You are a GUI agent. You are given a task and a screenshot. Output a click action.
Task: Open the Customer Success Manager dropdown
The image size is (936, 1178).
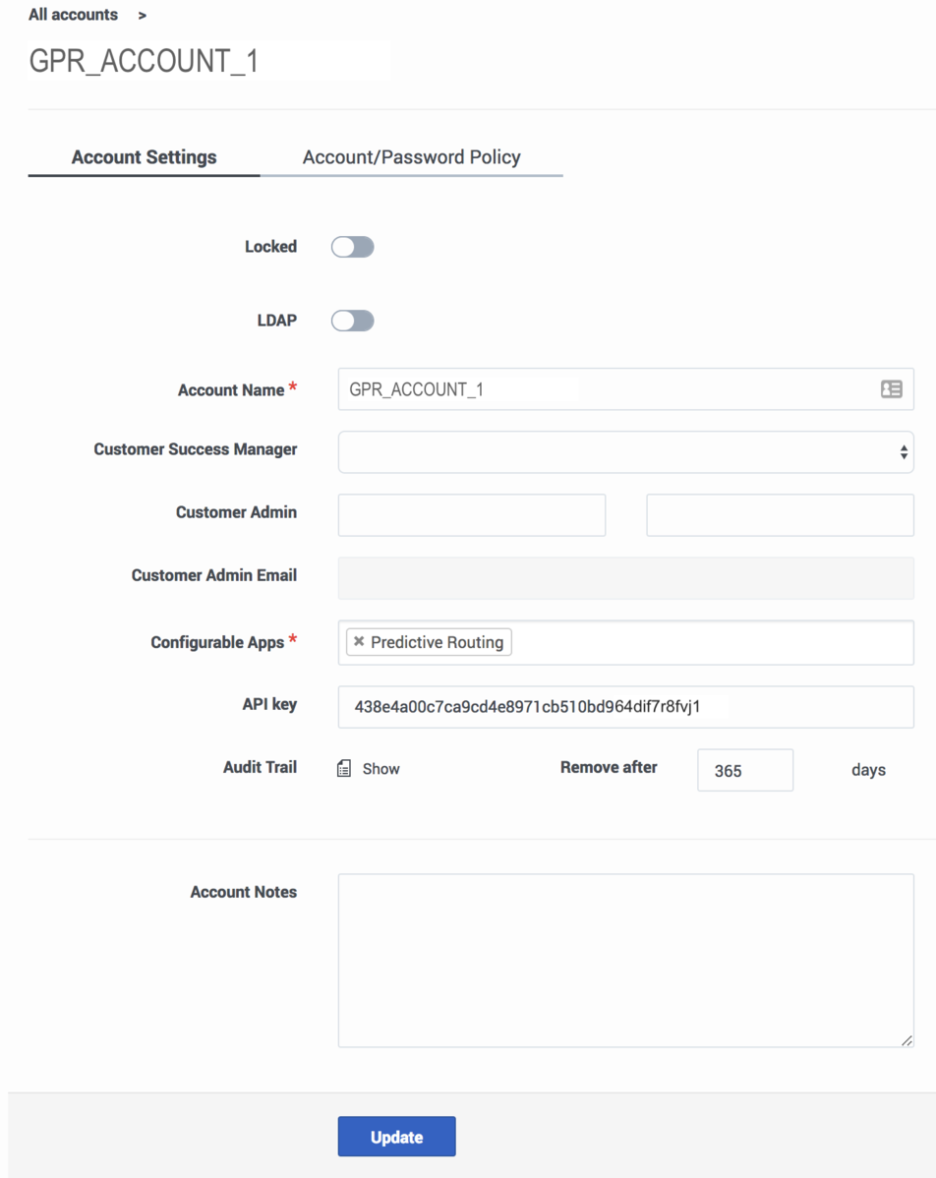[625, 452]
